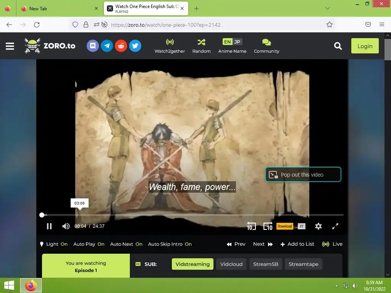Open the Firefox application menu

[x=382, y=24]
